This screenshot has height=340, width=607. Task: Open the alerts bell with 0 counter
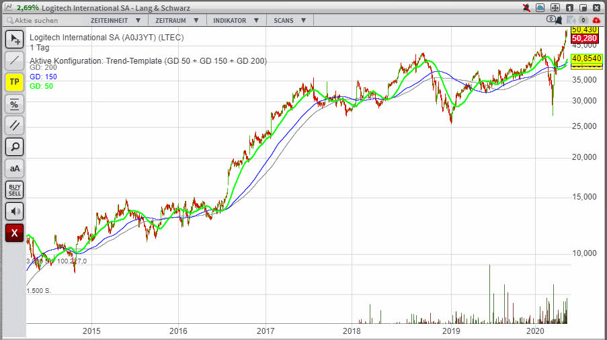(554, 19)
